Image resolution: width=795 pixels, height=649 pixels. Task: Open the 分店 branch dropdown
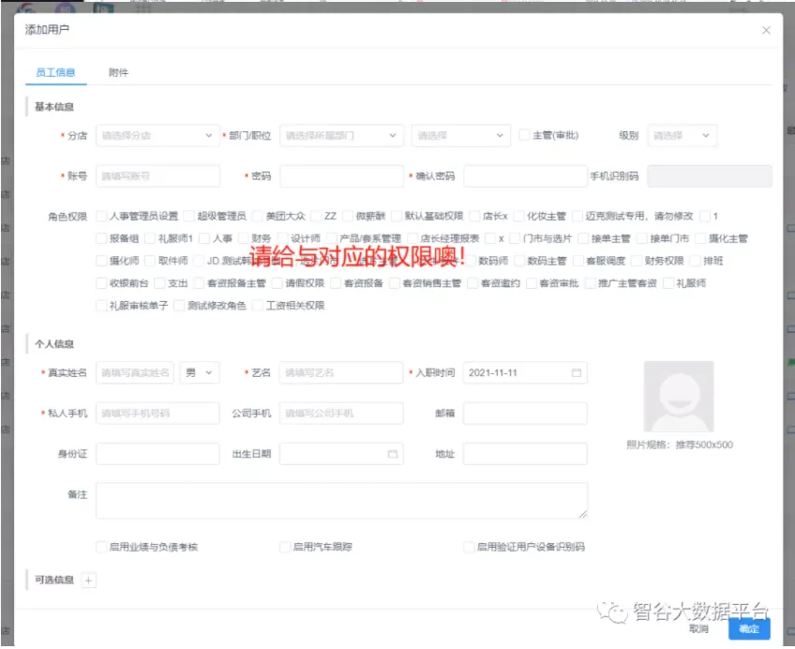click(x=157, y=136)
